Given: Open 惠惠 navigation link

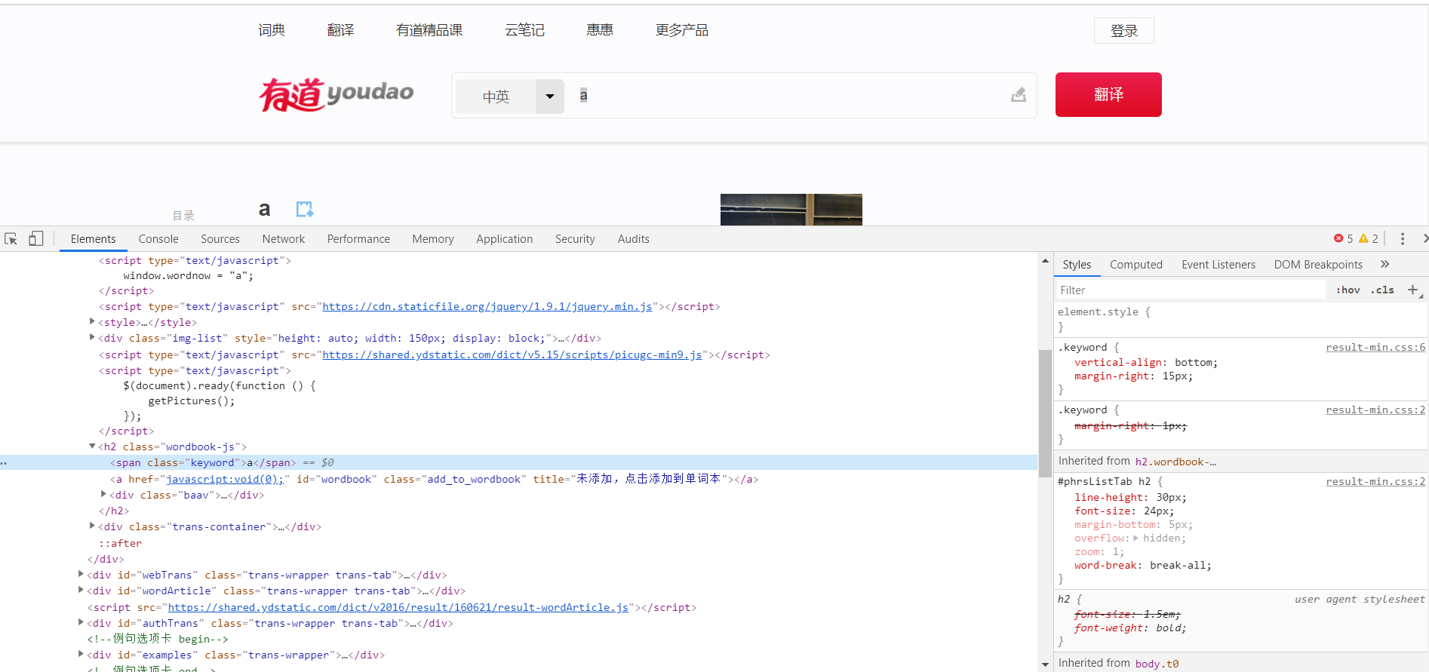Looking at the screenshot, I should click(x=600, y=30).
